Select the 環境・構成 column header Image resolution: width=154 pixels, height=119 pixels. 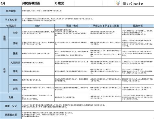pyautogui.click(x=72, y=26)
